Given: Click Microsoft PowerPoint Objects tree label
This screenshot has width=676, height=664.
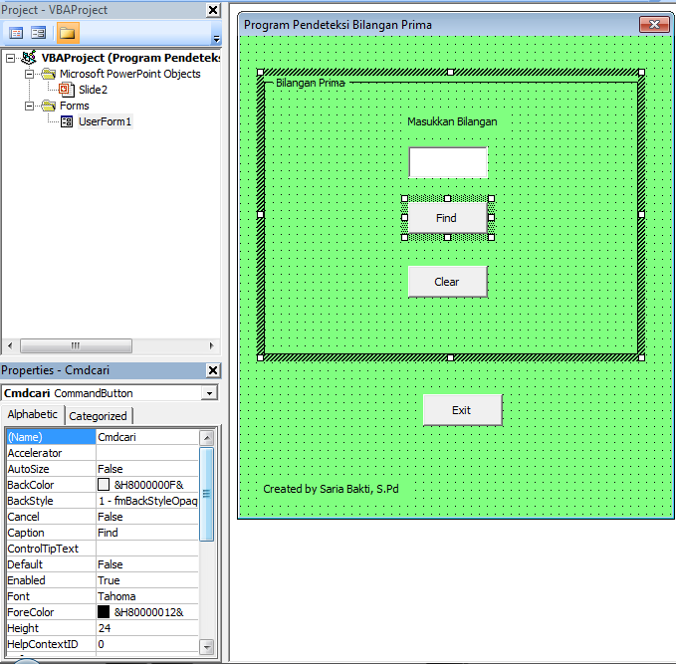Looking at the screenshot, I should [x=130, y=74].
